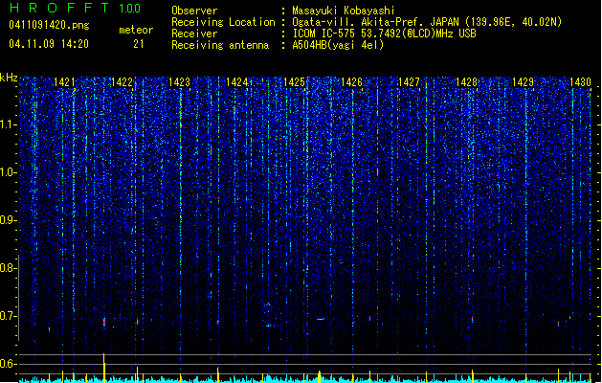The width and height of the screenshot is (602, 383).
Task: Click the 1428 time marker
Action: coord(466,82)
